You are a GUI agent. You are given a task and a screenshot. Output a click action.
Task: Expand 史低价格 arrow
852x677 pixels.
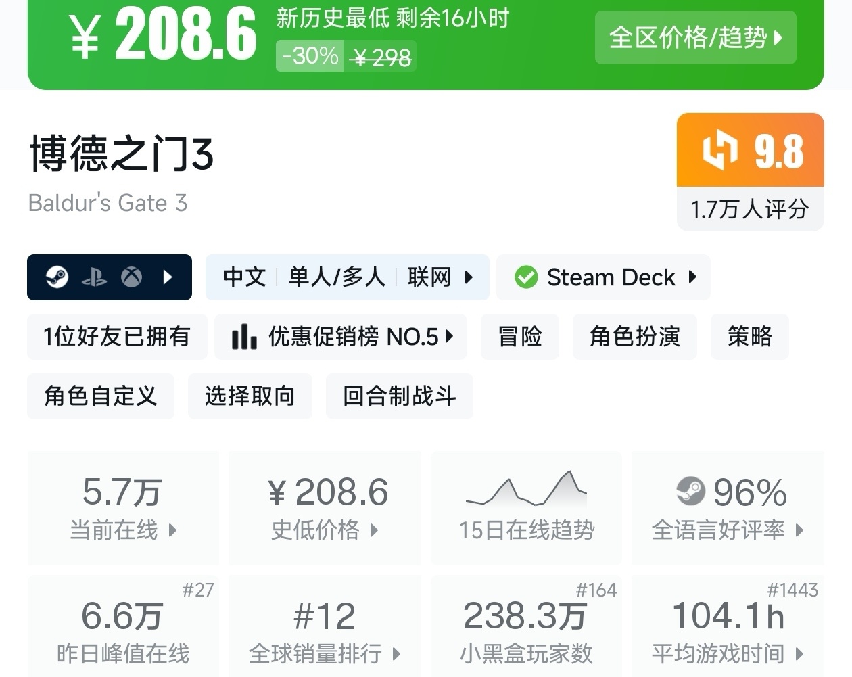[374, 530]
